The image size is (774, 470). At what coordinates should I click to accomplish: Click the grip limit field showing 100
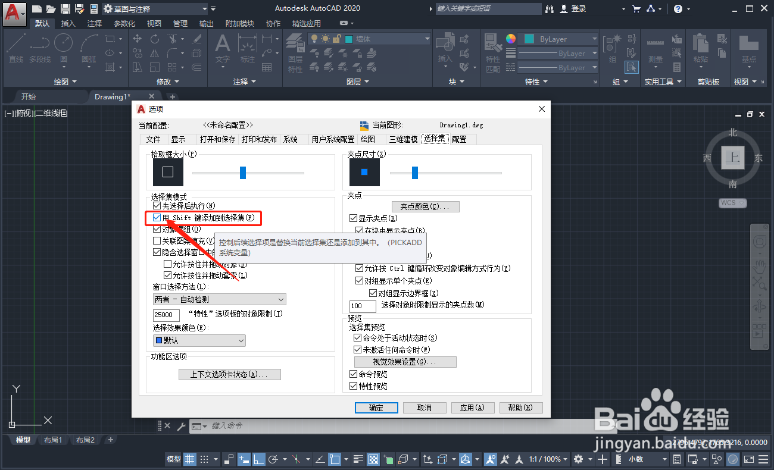tap(363, 306)
